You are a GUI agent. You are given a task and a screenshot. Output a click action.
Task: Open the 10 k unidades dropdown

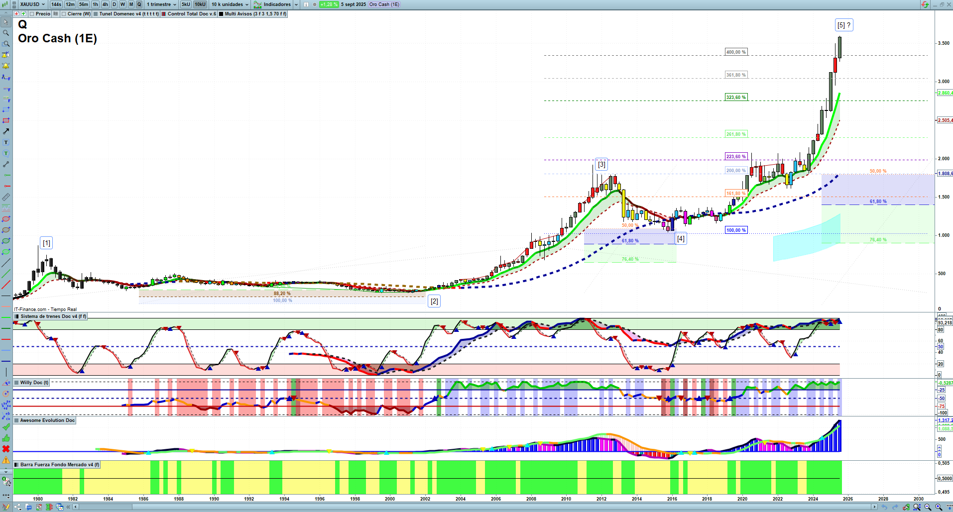(x=230, y=4)
